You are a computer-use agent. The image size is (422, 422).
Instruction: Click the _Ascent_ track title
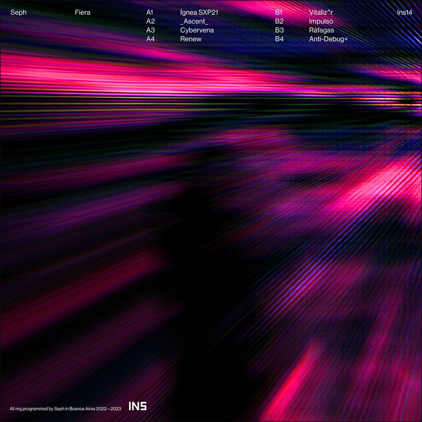pos(194,22)
